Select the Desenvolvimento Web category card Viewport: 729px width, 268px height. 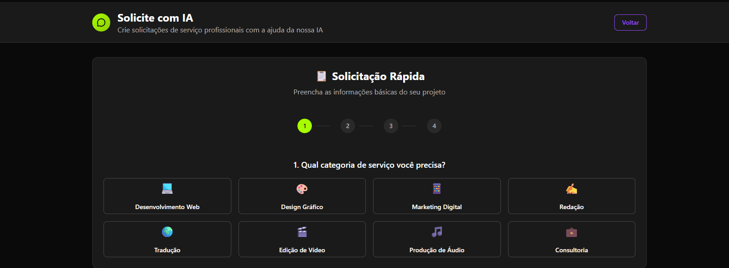point(167,196)
